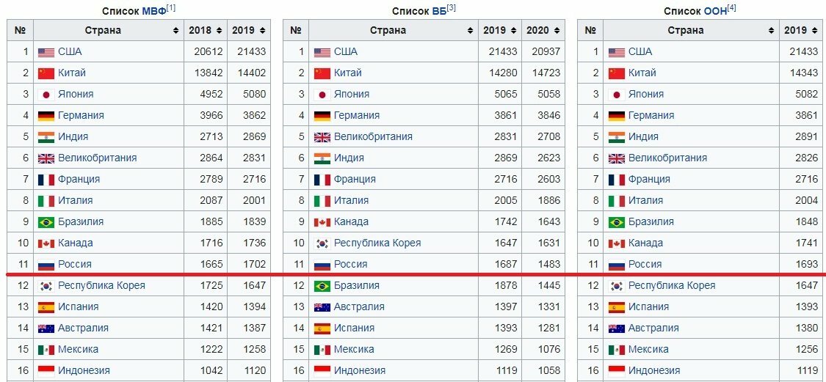Sort the ВБ table by the Страна column
The height and width of the screenshot is (382, 826).
470,31
